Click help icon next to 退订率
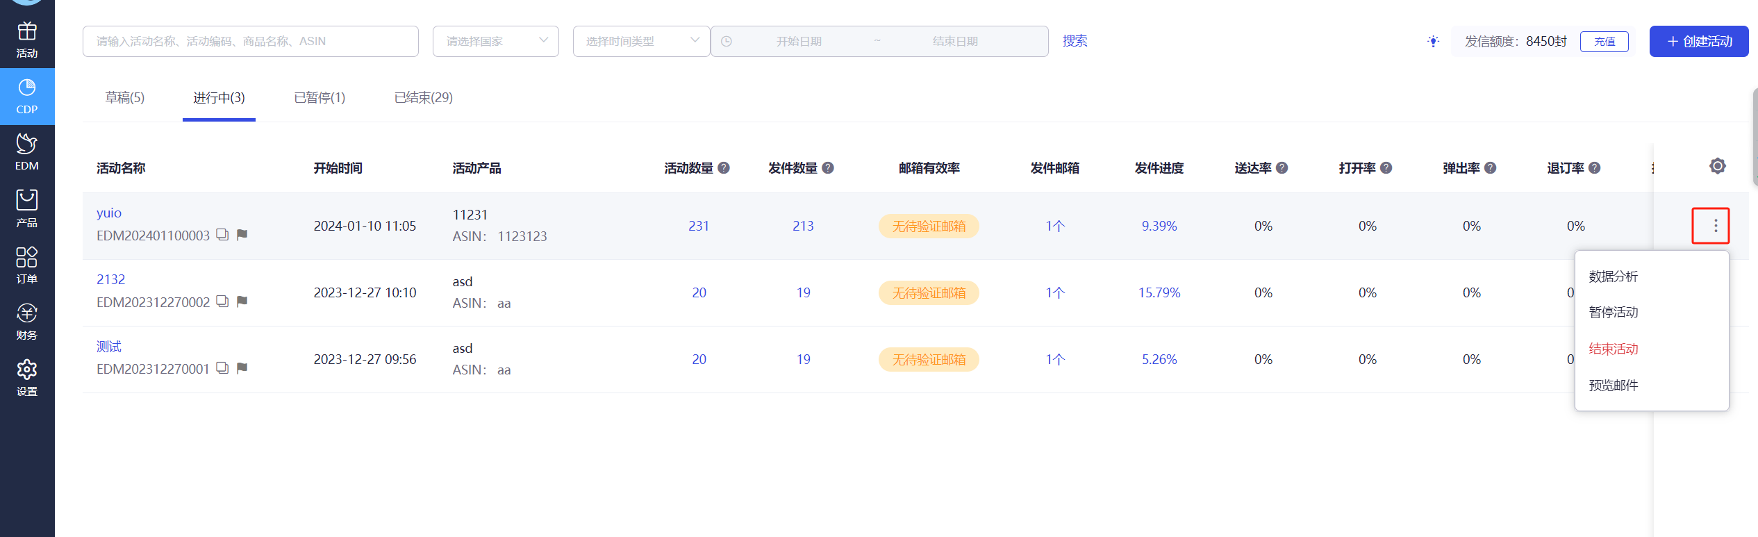 1595,168
